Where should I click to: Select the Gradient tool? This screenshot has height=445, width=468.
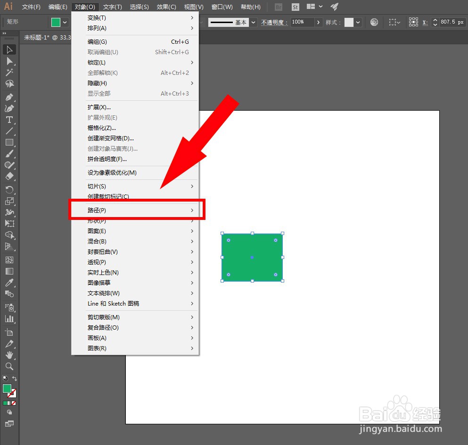point(9,271)
